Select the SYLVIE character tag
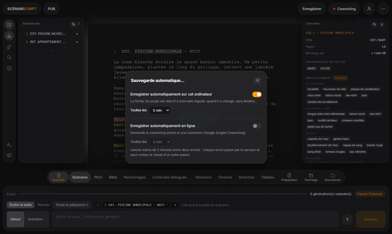 tap(325, 69)
